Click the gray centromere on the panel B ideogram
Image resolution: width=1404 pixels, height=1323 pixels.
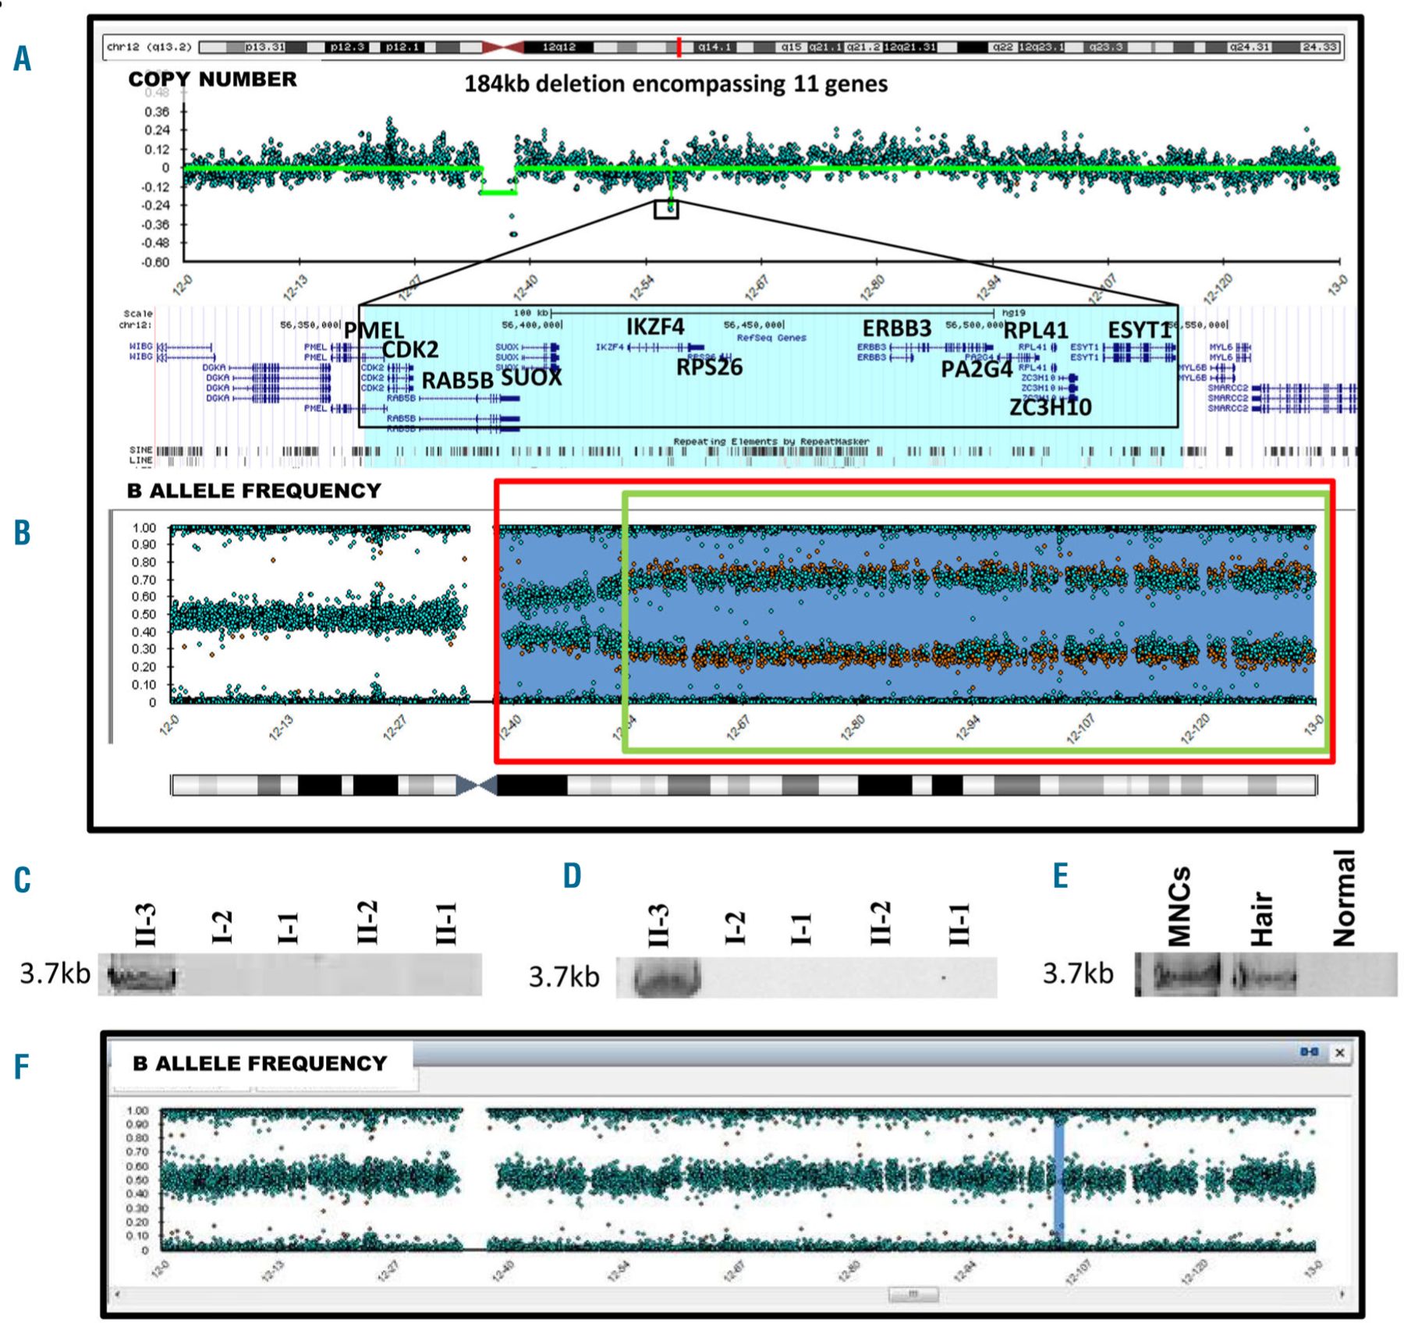pyautogui.click(x=477, y=785)
